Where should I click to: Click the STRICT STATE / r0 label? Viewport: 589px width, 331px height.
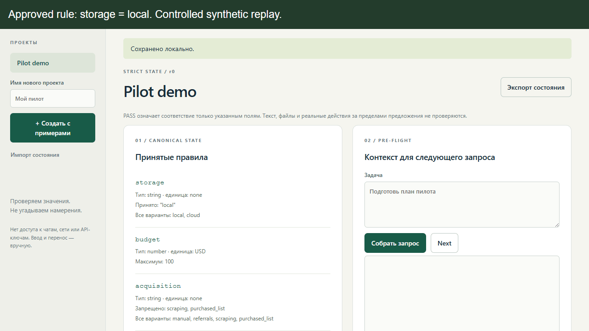tap(149, 72)
